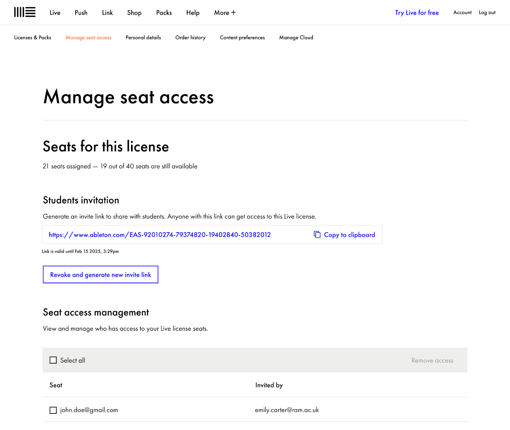Open the Link navigation item

click(x=107, y=13)
